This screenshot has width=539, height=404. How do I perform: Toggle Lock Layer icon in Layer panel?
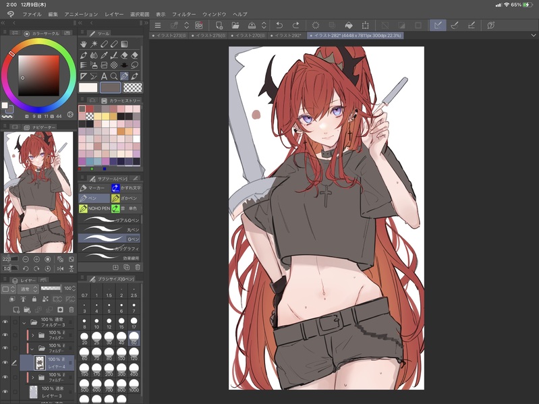34,299
